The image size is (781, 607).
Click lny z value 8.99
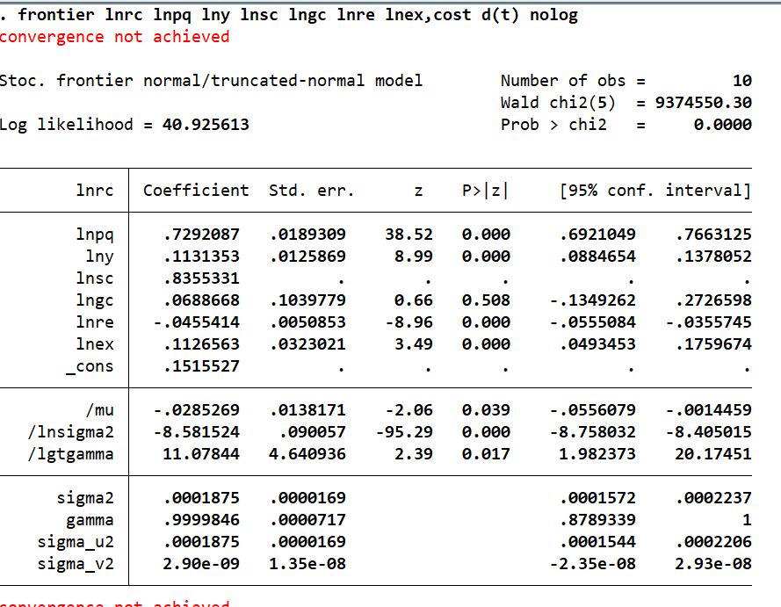pyautogui.click(x=414, y=257)
